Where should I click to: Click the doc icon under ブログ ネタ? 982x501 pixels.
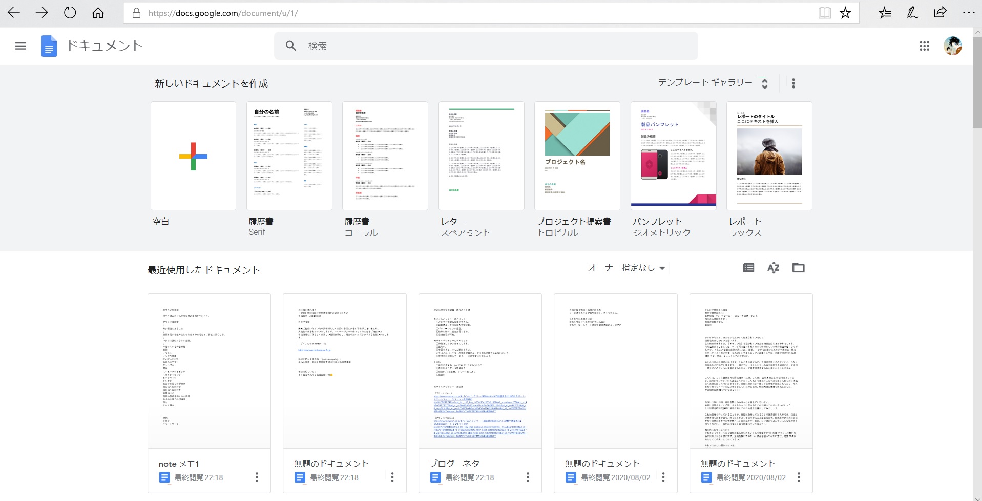pos(435,477)
